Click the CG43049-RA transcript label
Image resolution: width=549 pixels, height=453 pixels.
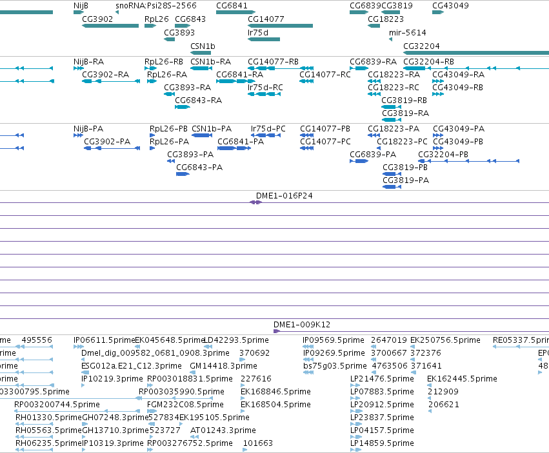point(458,75)
